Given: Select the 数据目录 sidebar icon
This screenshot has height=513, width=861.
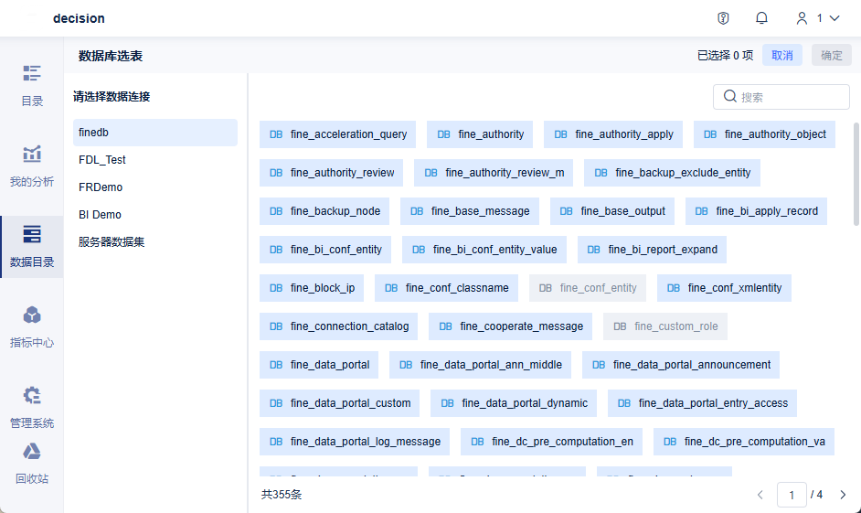Looking at the screenshot, I should click(x=32, y=235).
